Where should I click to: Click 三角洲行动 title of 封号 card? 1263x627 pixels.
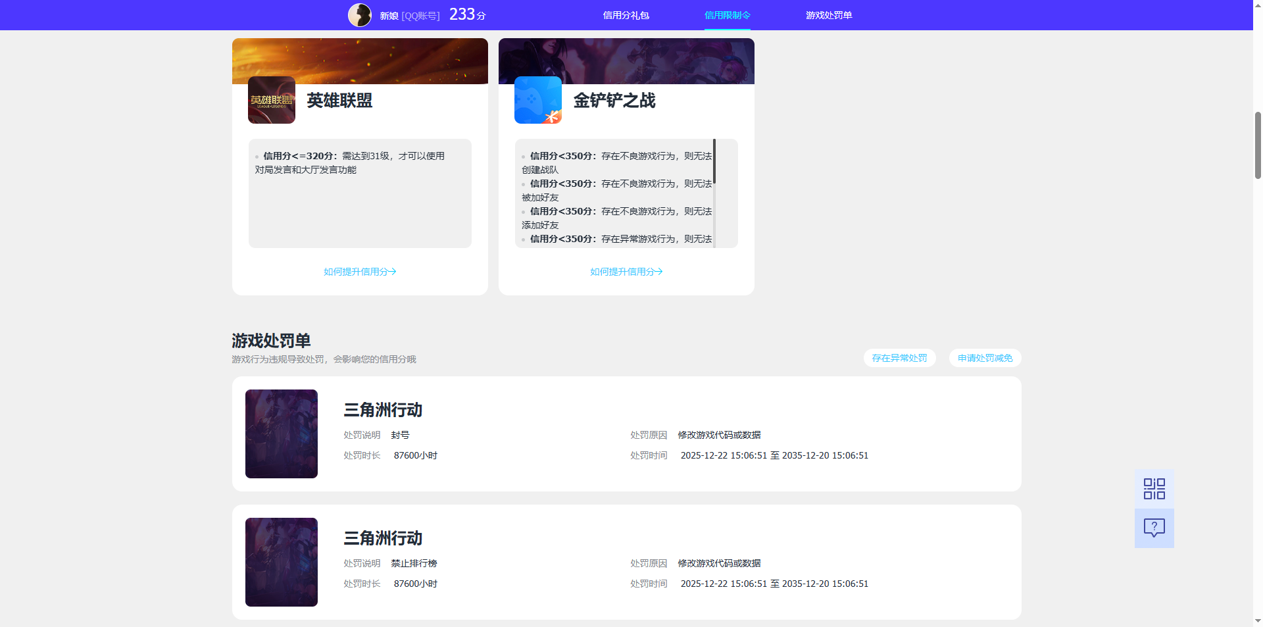(383, 410)
